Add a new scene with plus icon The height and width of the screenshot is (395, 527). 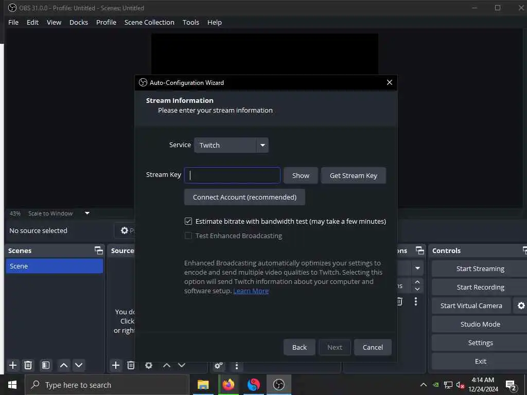[x=13, y=365]
